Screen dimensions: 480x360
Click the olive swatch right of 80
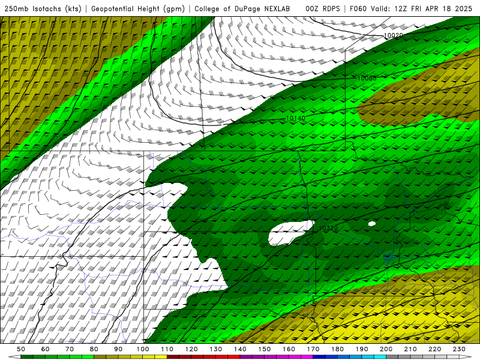(100, 357)
